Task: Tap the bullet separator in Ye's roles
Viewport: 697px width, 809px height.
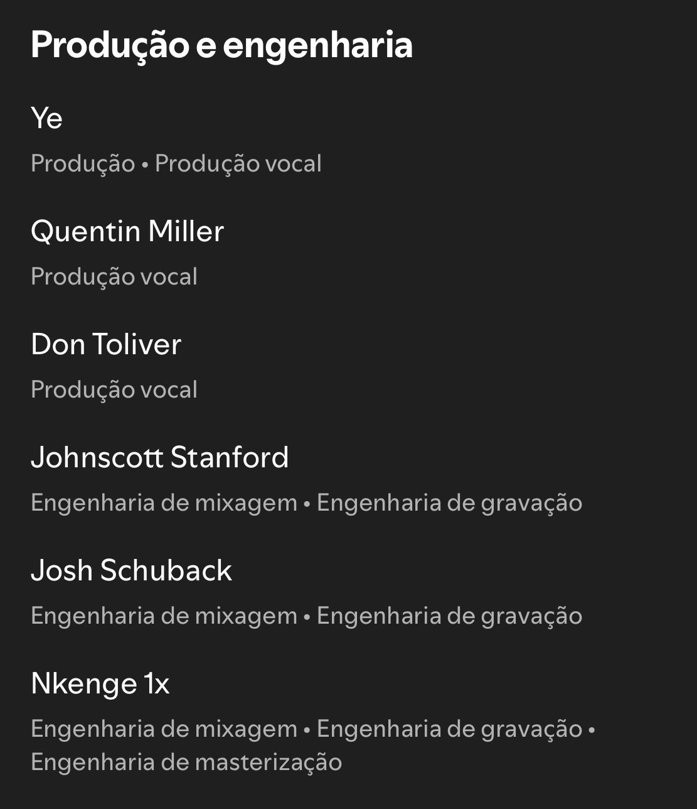Action: click(x=145, y=165)
